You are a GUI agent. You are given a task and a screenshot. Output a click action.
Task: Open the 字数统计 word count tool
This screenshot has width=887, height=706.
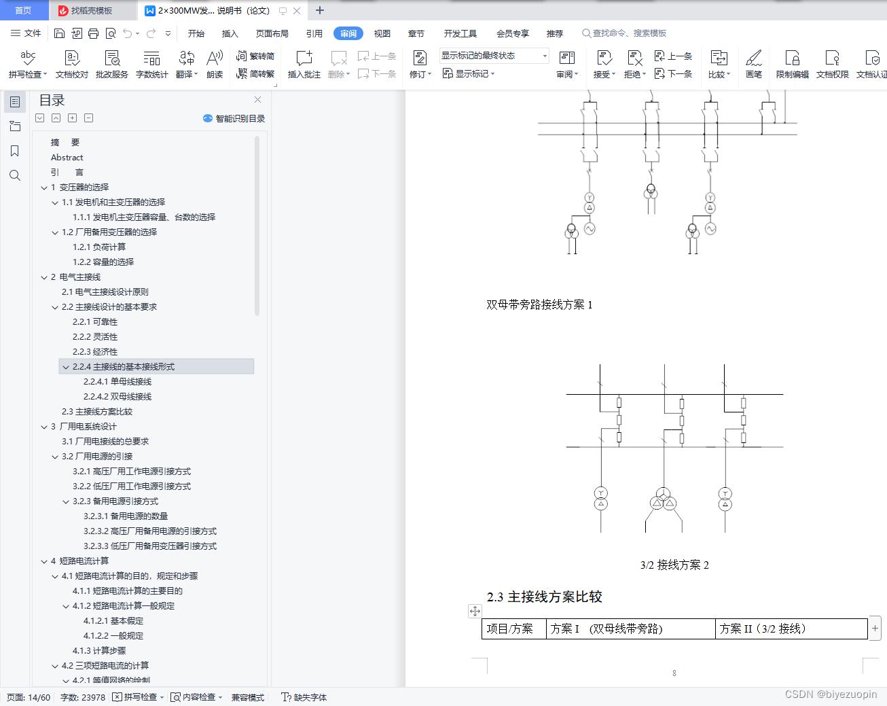pyautogui.click(x=151, y=65)
